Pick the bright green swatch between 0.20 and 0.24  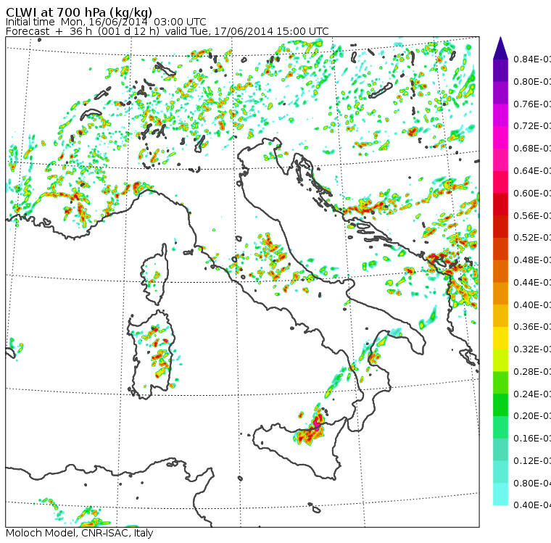coord(500,405)
